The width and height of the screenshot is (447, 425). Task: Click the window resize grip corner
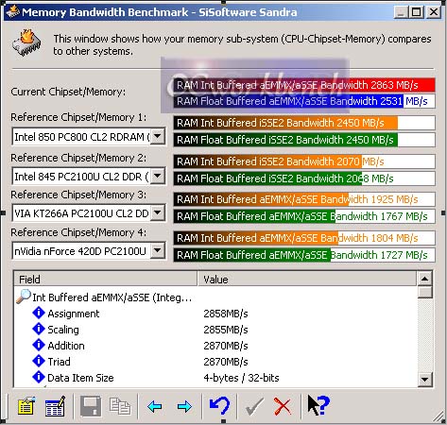point(438,416)
